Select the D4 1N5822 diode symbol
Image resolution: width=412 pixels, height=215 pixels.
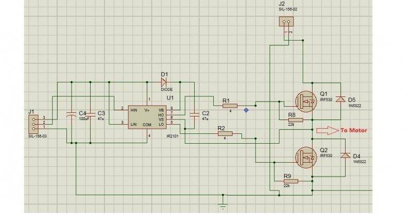tap(345, 155)
